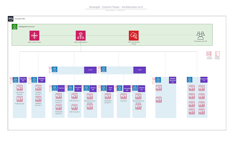Screen dimensions: 238x157
Task: Select the Log Archive account icon
Action: point(20,88)
